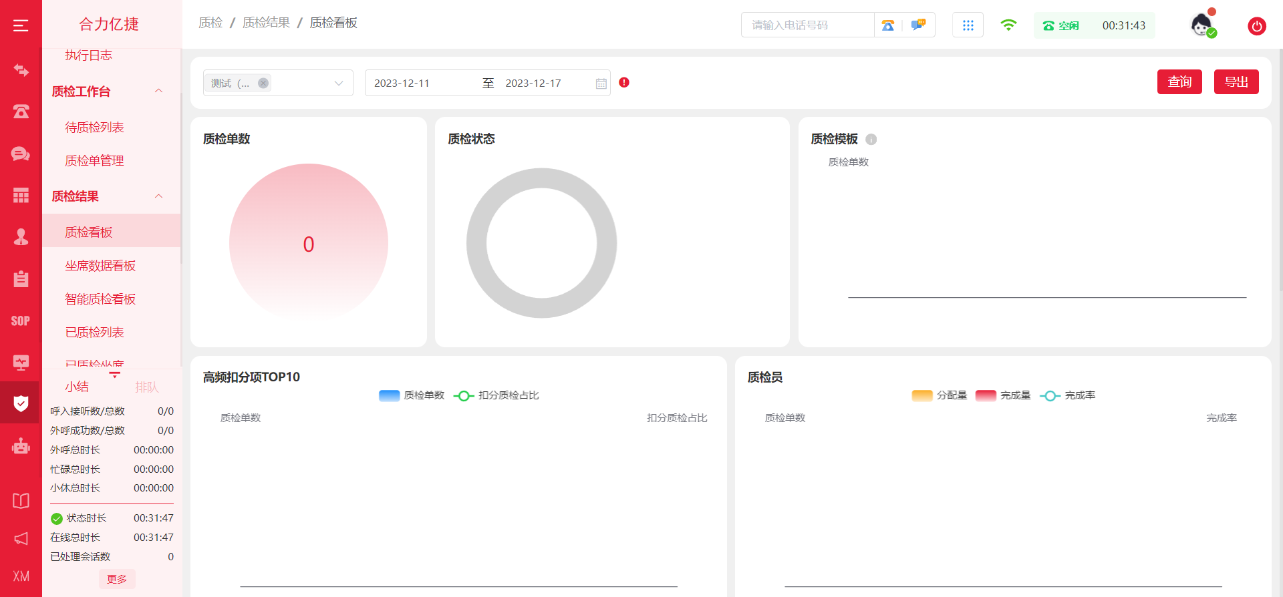Toggle the hamburger menu icon

point(21,25)
